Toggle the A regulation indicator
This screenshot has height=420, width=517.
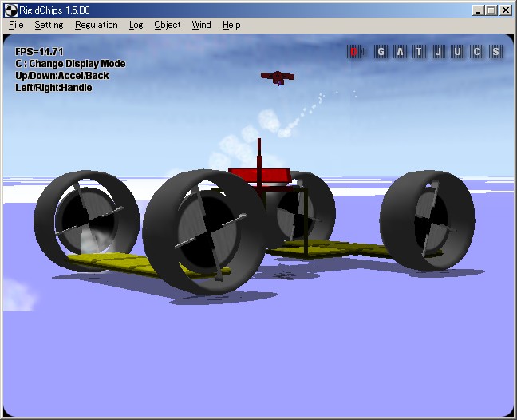[400, 52]
